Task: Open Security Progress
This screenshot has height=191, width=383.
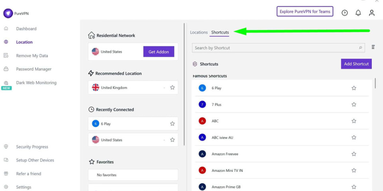Action: click(x=32, y=147)
